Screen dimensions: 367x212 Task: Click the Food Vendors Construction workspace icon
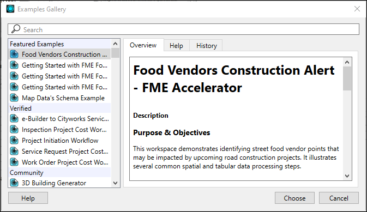[x=14, y=54]
